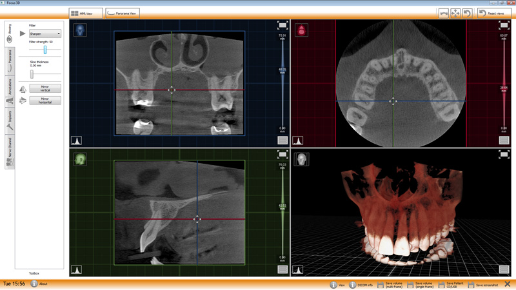
Task: Click the 3D skull orientation icon
Action: pos(301,159)
